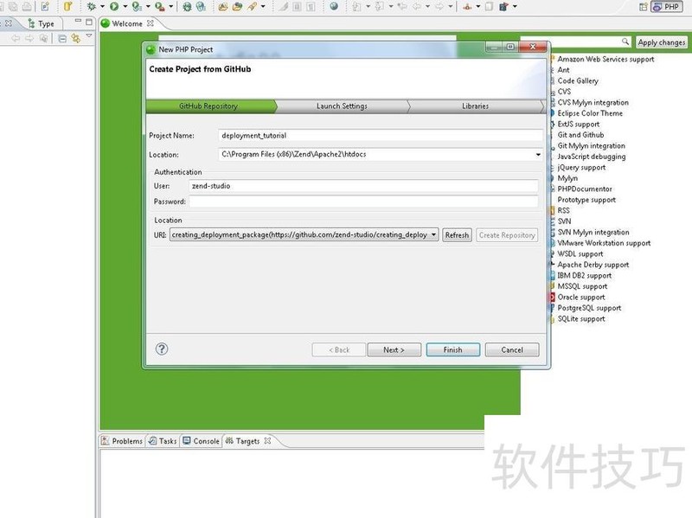Click the Collapse All icon in Type panel

(62, 39)
